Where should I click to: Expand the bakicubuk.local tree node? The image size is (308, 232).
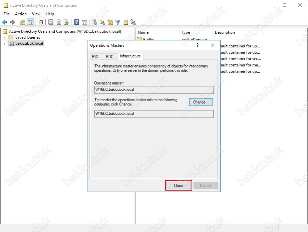click(5, 44)
